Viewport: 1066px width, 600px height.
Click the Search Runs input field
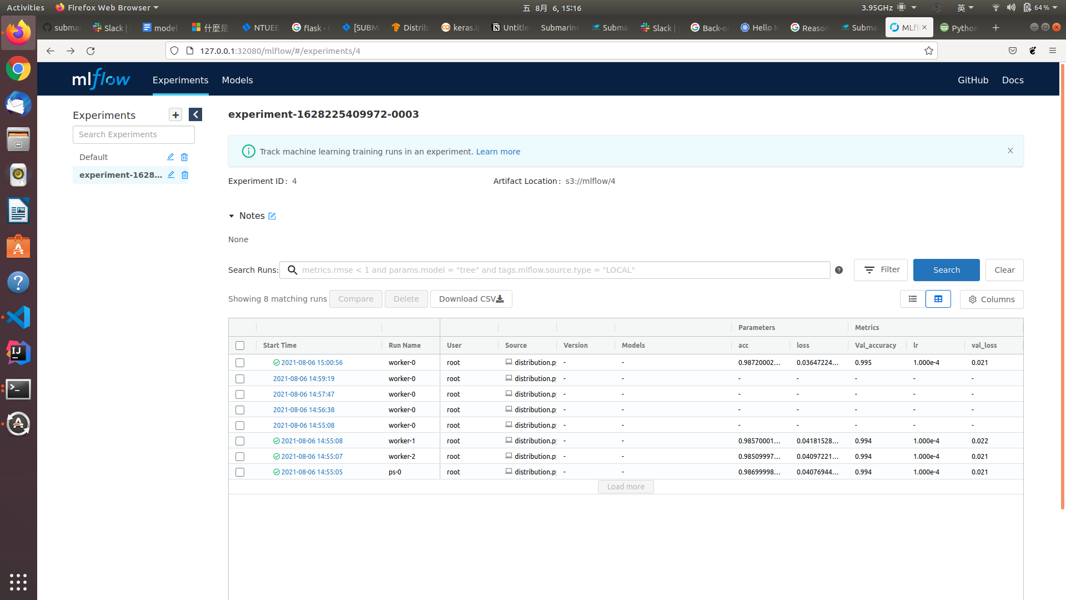pos(555,270)
